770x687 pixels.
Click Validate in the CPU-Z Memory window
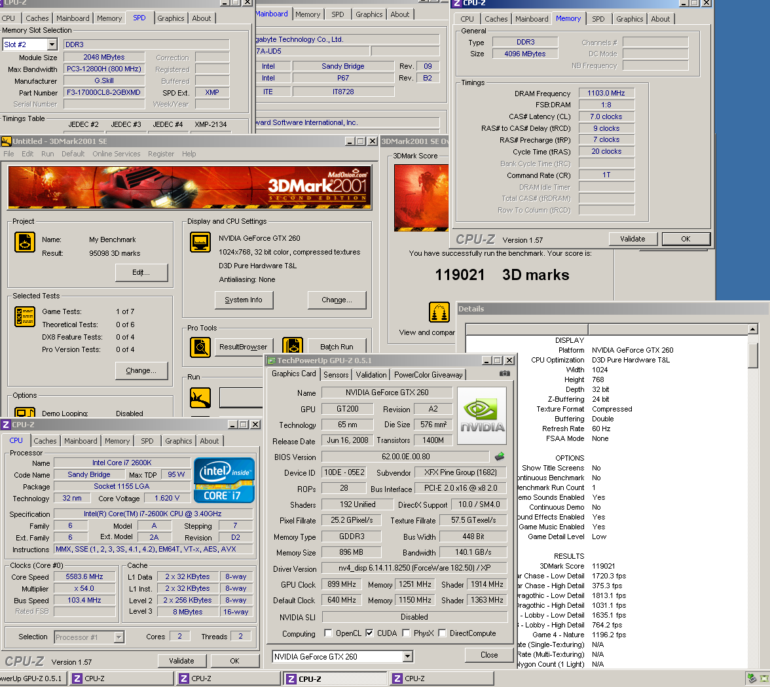(632, 239)
